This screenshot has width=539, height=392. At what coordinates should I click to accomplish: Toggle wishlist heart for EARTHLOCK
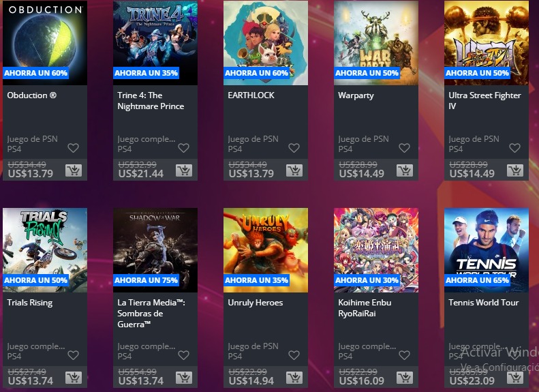tap(294, 148)
